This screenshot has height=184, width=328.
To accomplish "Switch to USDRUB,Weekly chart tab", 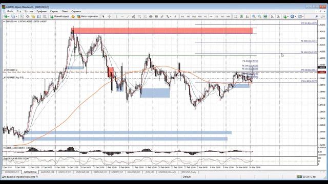I will tap(167, 172).
